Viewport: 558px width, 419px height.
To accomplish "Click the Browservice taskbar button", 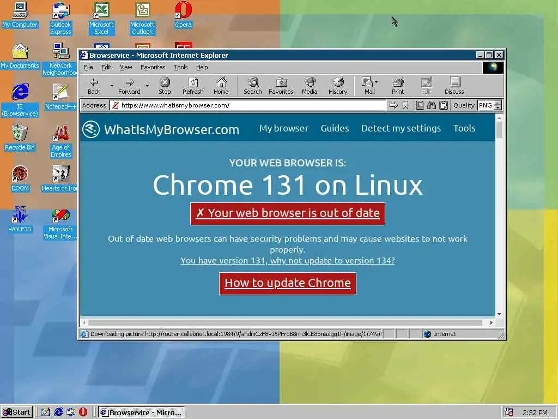I will pyautogui.click(x=141, y=412).
